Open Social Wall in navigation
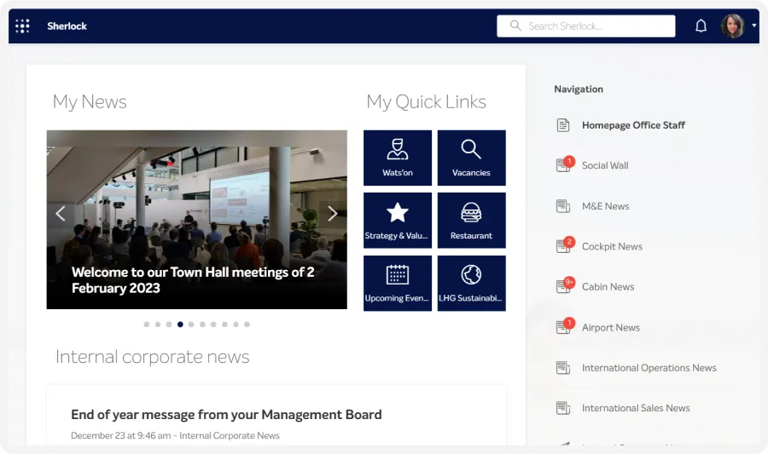This screenshot has height=454, width=768. click(605, 165)
